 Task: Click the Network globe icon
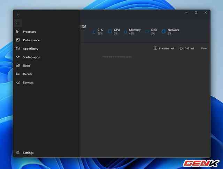point(163,31)
